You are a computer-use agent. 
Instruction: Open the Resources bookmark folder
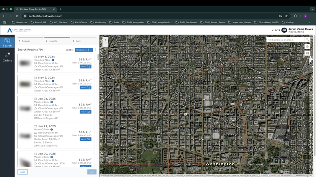click(20, 22)
